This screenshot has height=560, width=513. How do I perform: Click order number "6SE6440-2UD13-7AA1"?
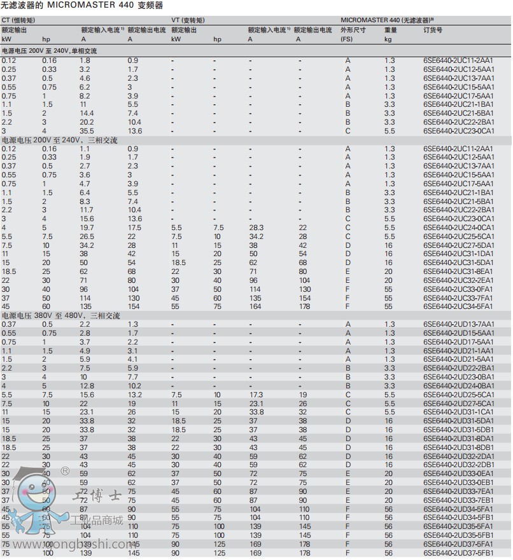[459, 324]
